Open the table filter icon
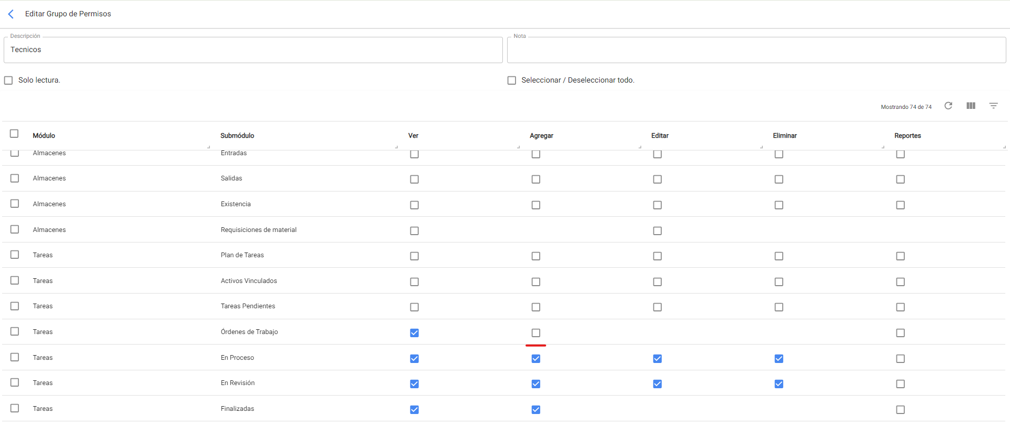The height and width of the screenshot is (424, 1010). [993, 106]
